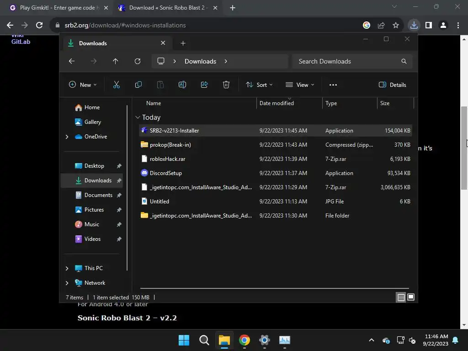This screenshot has height=351, width=468.
Task: Click Chrome back arrow
Action: [10, 26]
